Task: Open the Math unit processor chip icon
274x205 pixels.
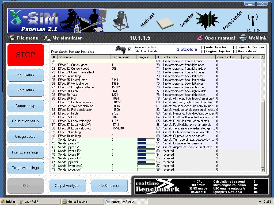Action: click(165, 23)
